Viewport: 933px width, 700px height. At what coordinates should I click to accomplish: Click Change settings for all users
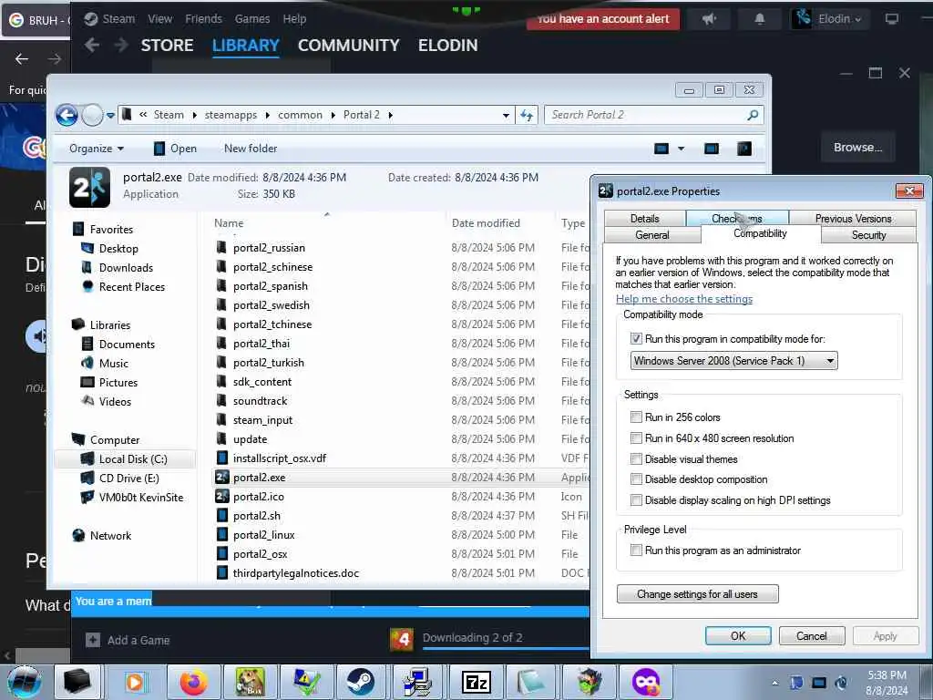click(697, 594)
